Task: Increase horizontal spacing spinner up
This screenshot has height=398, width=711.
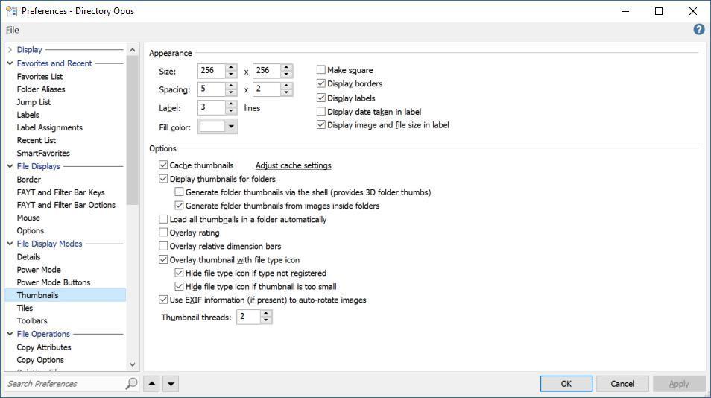Action: (x=231, y=86)
